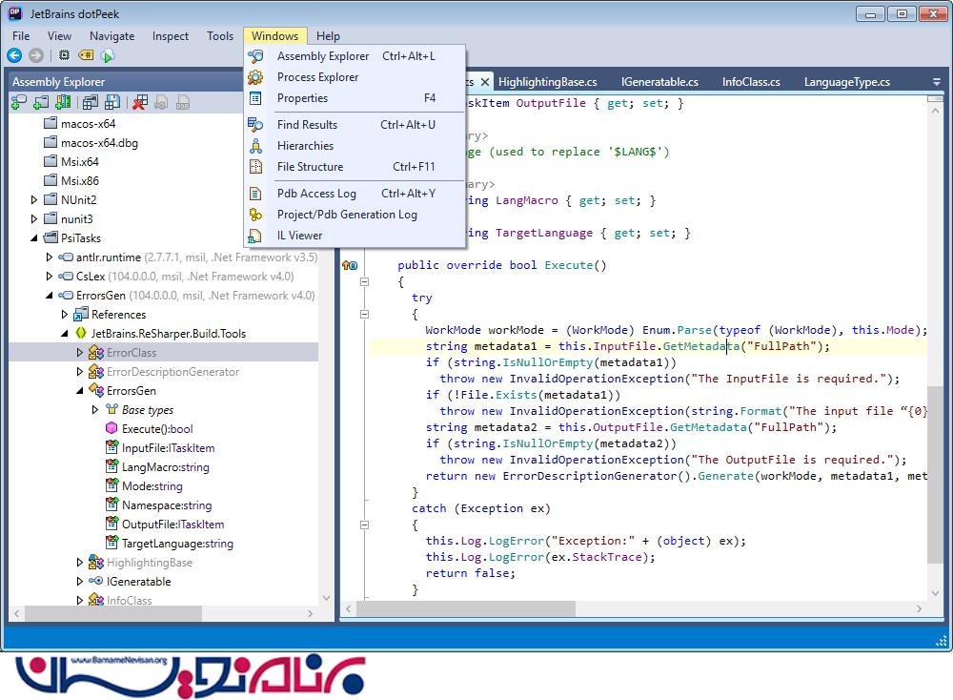Collapse the catch block fold marker
Viewport: 953px width, 700px height.
point(364,525)
